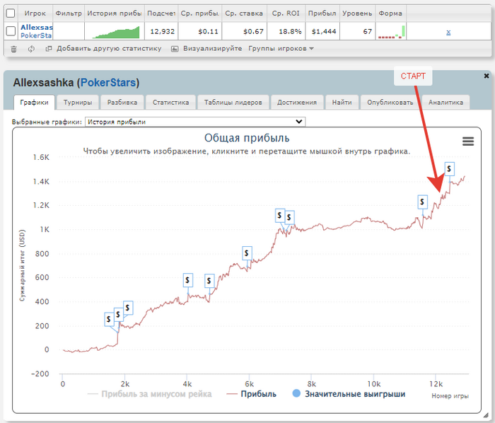Switch to the Разбивка tab
Screen dimensions: 495x423
point(122,103)
